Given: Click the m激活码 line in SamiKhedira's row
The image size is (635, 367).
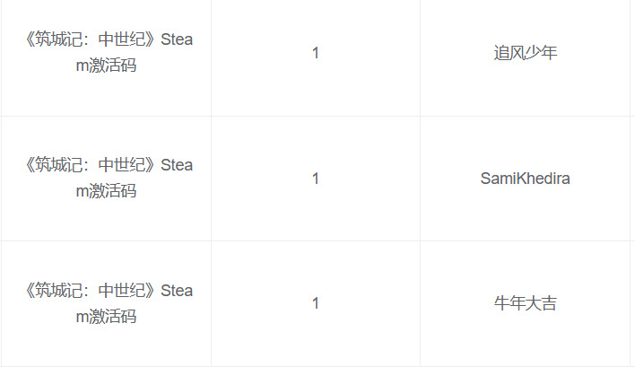Looking at the screenshot, I should 106,191.
